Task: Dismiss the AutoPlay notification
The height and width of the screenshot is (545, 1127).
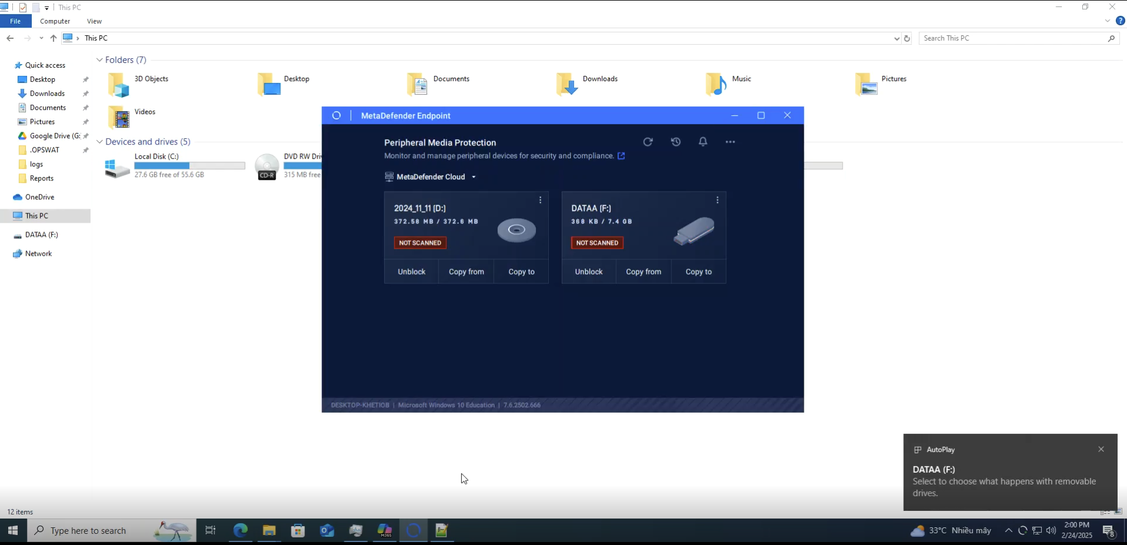Action: coord(1101,449)
